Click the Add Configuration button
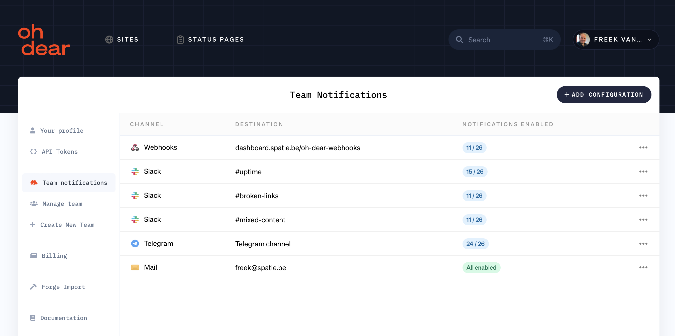Screen dimensions: 675x336 click(x=604, y=95)
